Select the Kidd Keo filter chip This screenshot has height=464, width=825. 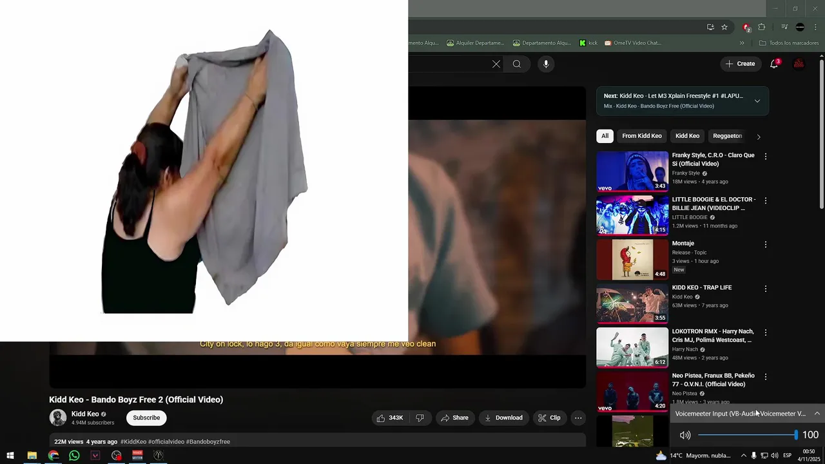coord(687,136)
